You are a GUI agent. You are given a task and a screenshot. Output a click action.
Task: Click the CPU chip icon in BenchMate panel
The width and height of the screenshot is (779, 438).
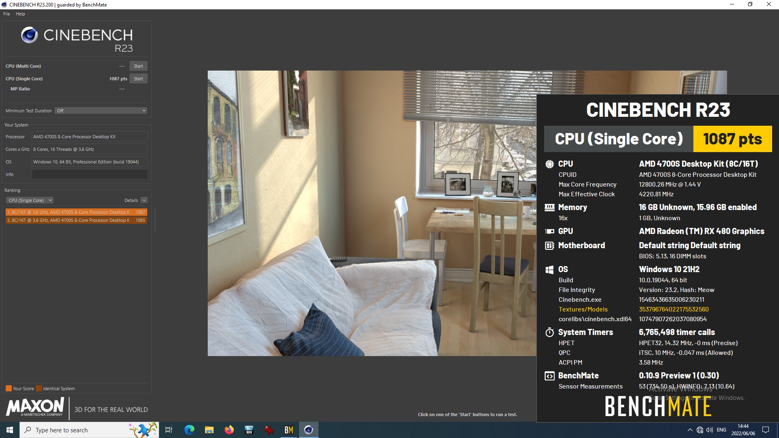tap(549, 164)
